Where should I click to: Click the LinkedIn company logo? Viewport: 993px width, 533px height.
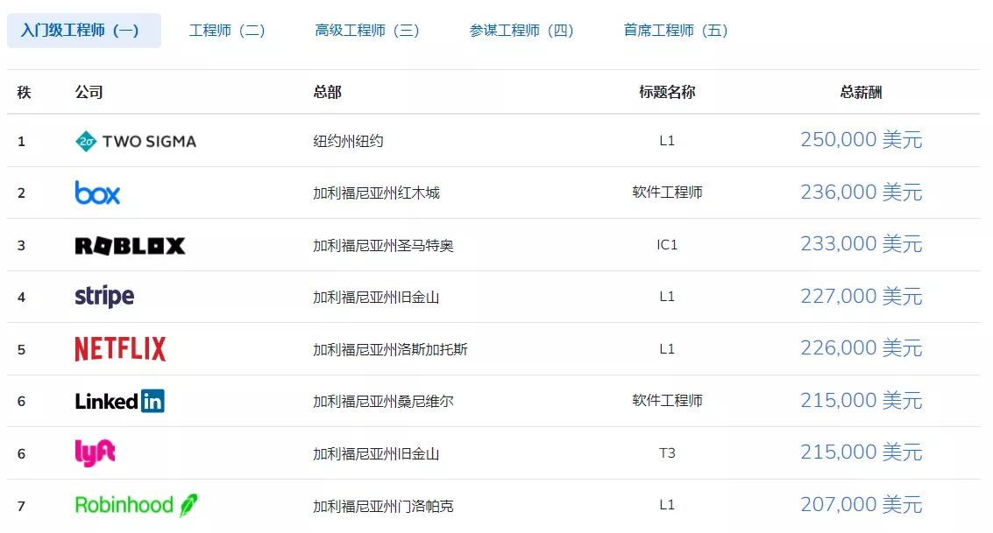pos(120,401)
